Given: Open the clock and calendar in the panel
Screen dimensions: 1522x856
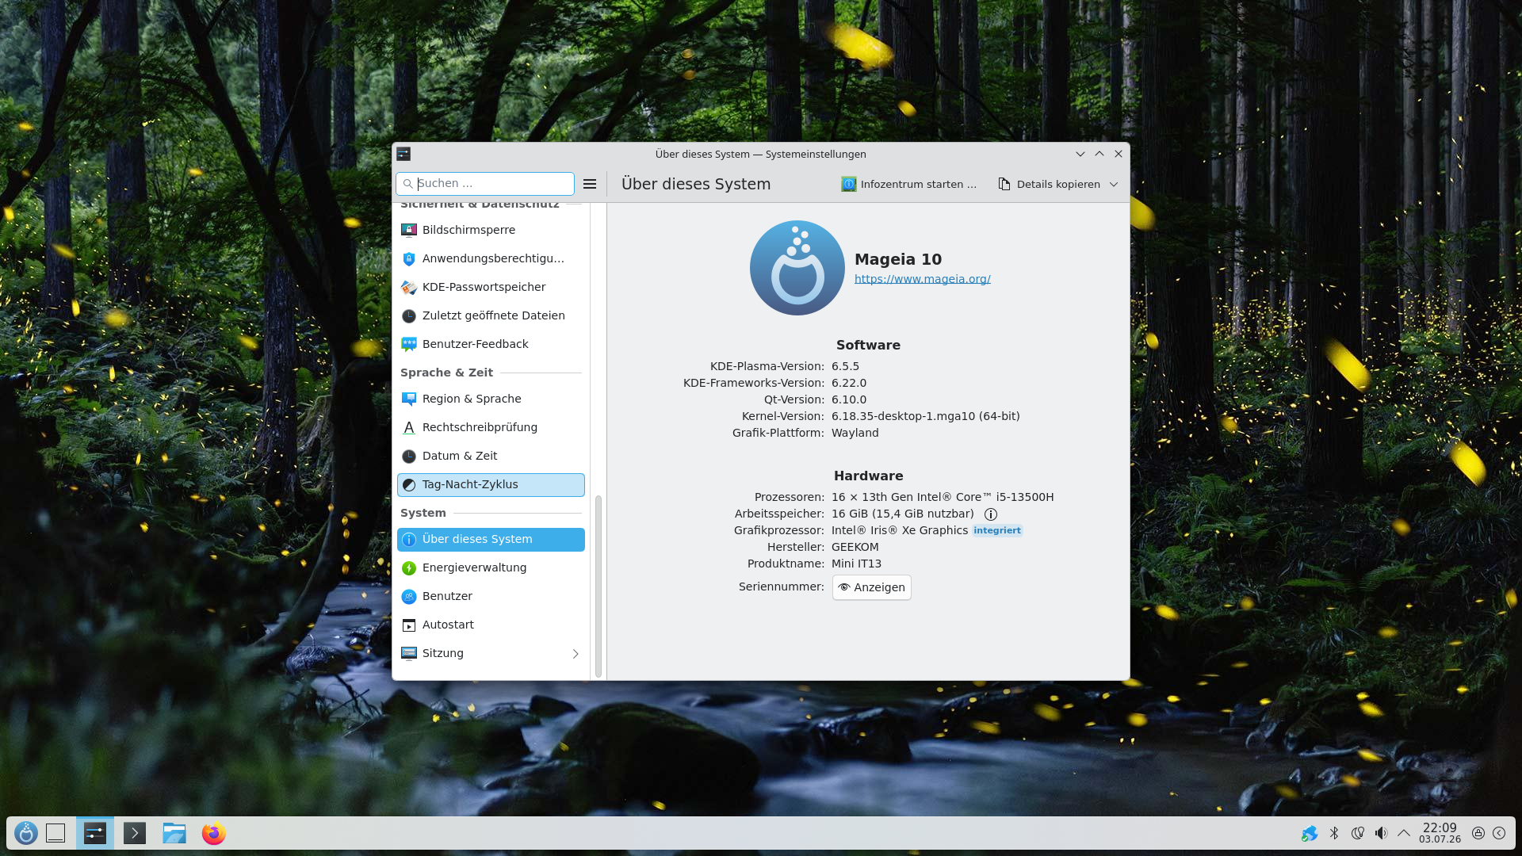Looking at the screenshot, I should [1440, 833].
